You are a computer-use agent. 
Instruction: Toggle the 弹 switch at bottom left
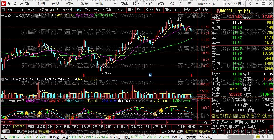coord(6,131)
